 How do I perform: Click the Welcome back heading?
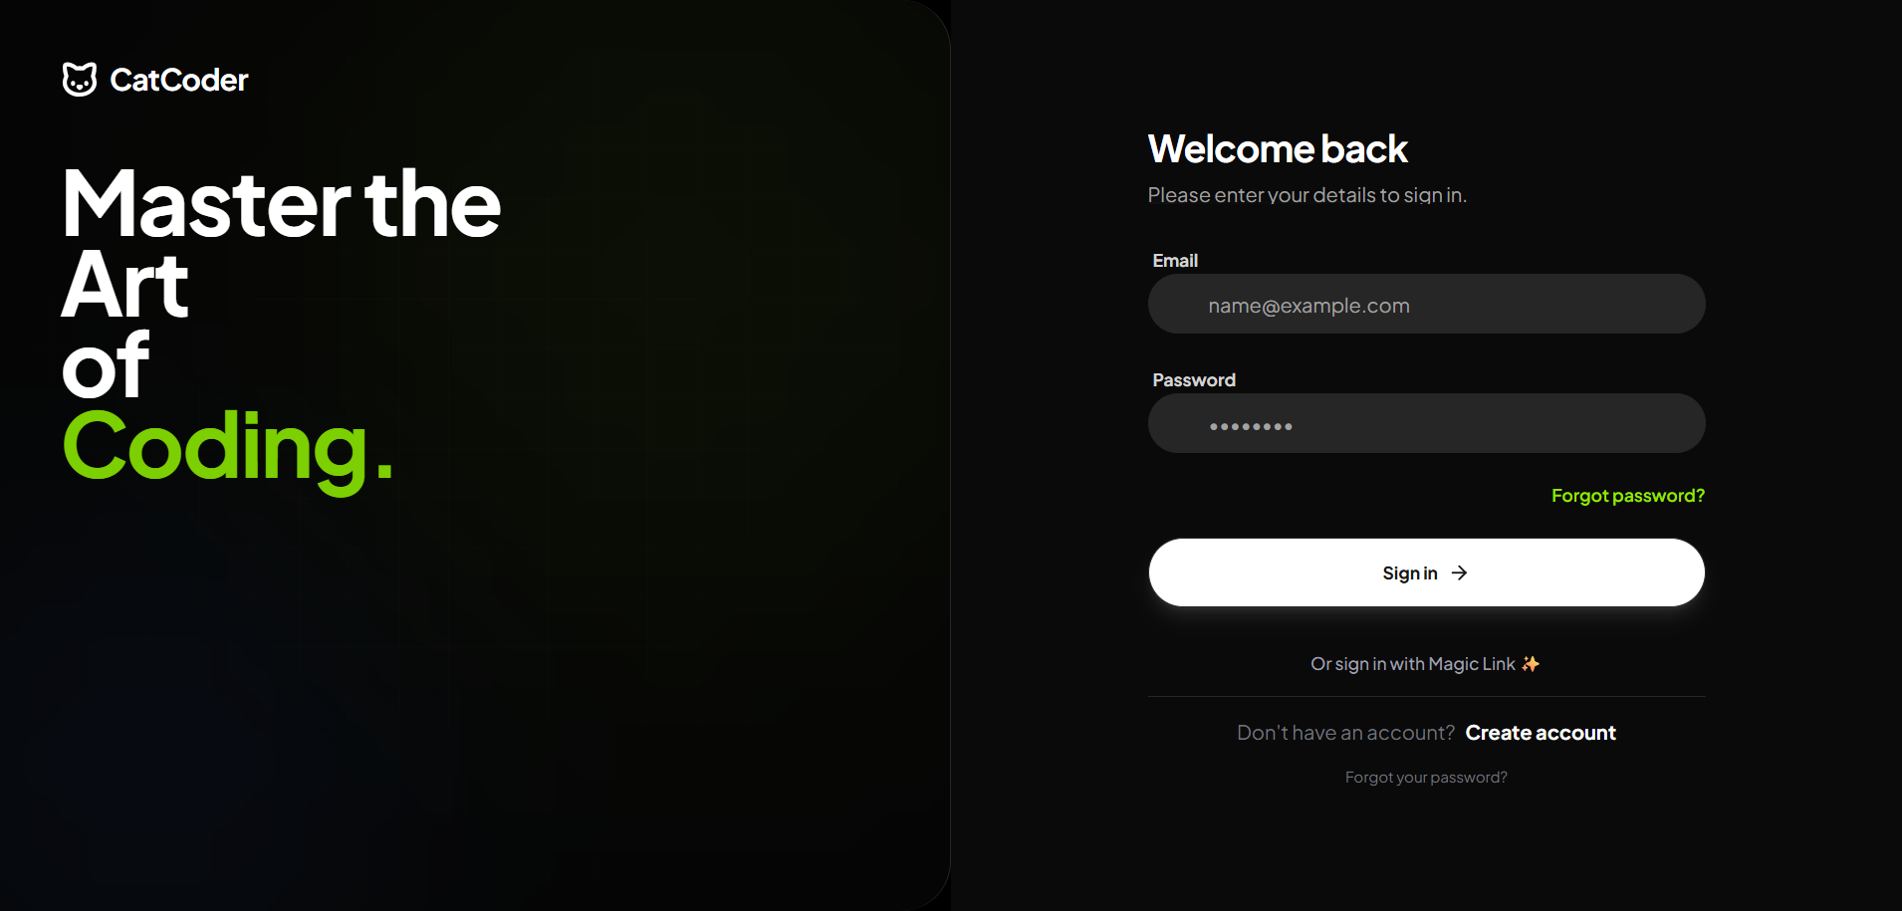(1278, 149)
